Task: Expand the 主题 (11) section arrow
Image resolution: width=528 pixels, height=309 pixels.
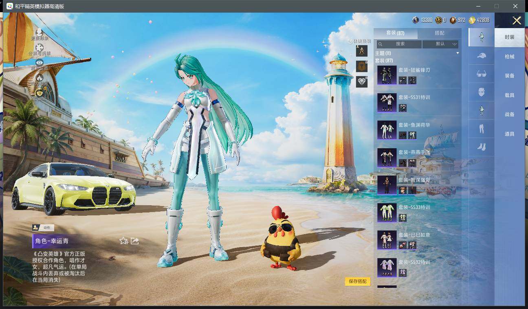Action: pyautogui.click(x=458, y=53)
